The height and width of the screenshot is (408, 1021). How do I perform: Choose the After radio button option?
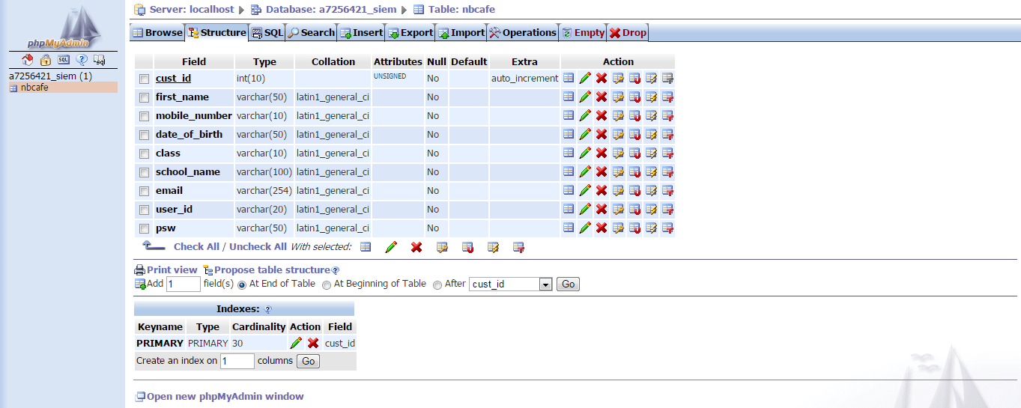[437, 284]
